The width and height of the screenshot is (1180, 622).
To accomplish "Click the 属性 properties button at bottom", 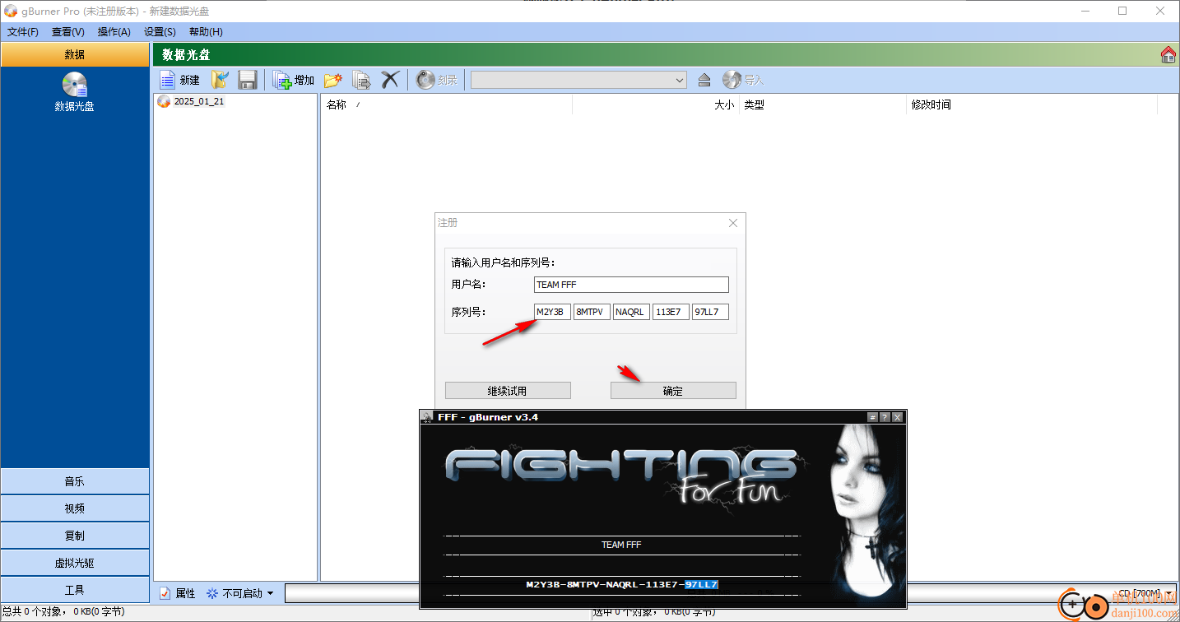I will pos(177,593).
